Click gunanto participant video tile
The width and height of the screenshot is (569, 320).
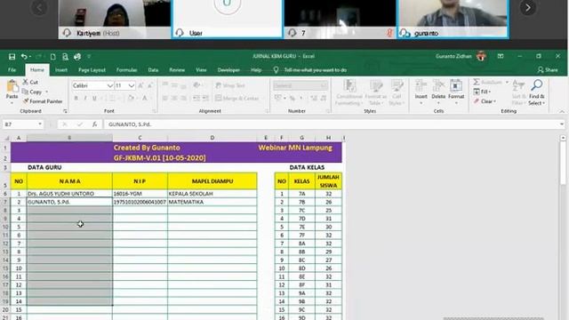[x=453, y=18]
